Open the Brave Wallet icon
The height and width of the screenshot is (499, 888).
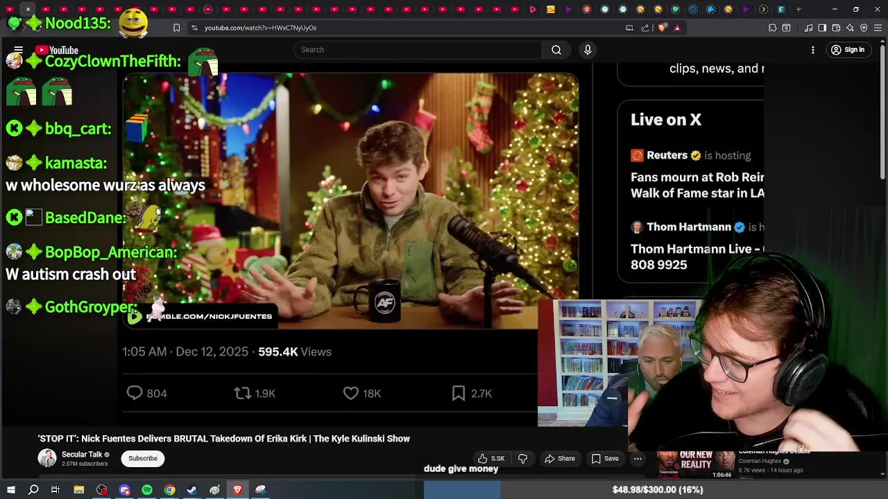tap(836, 28)
